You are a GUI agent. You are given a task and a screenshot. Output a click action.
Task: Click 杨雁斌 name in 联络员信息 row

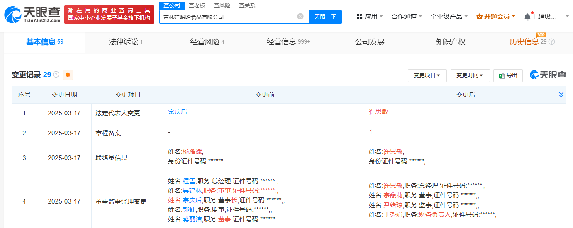tap(193, 152)
